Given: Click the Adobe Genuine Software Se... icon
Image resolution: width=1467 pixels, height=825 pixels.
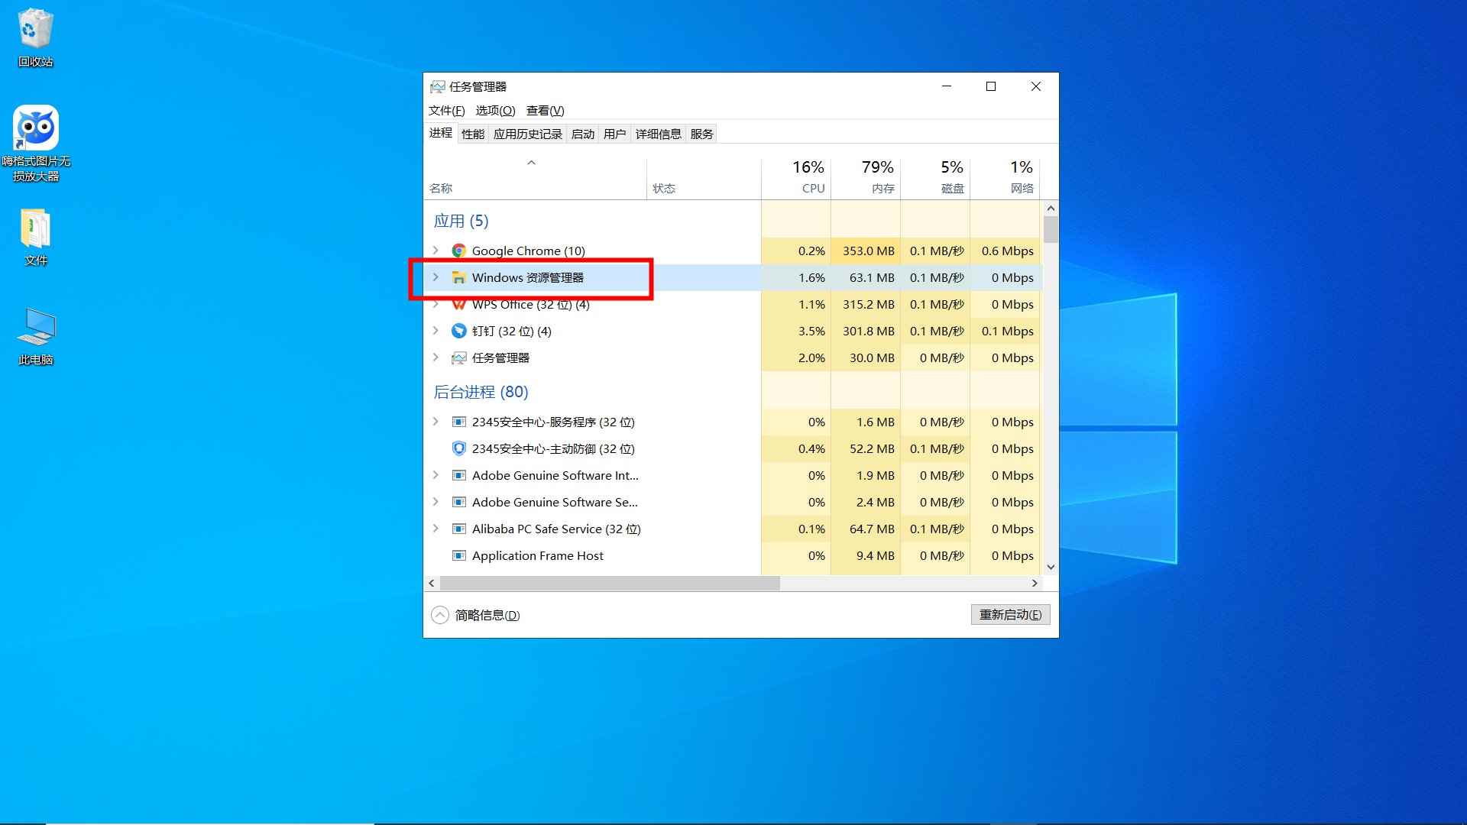Looking at the screenshot, I should point(458,502).
